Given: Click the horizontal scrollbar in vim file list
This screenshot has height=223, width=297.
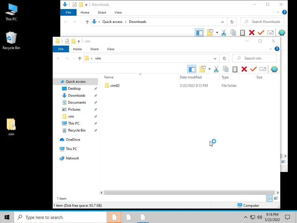Looking at the screenshot, I should click(x=189, y=193).
